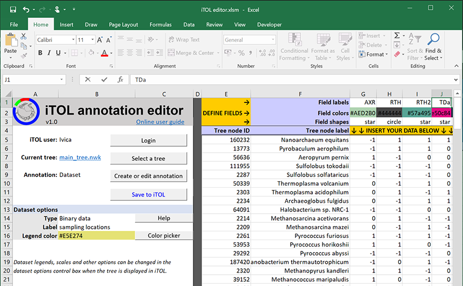463x286 pixels.
Task: Open Cell Styles gallery
Action: click(x=345, y=46)
